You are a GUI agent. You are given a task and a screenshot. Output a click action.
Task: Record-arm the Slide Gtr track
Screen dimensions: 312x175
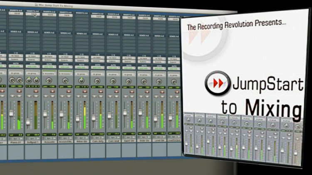tap(147, 92)
